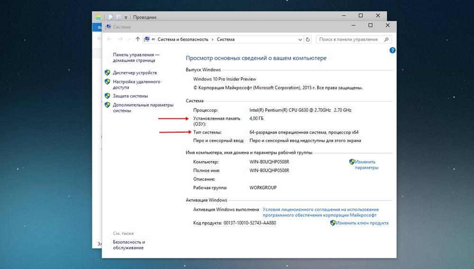Select the 'Система' breadcrumb segment
The image size is (474, 269).
pyautogui.click(x=226, y=39)
